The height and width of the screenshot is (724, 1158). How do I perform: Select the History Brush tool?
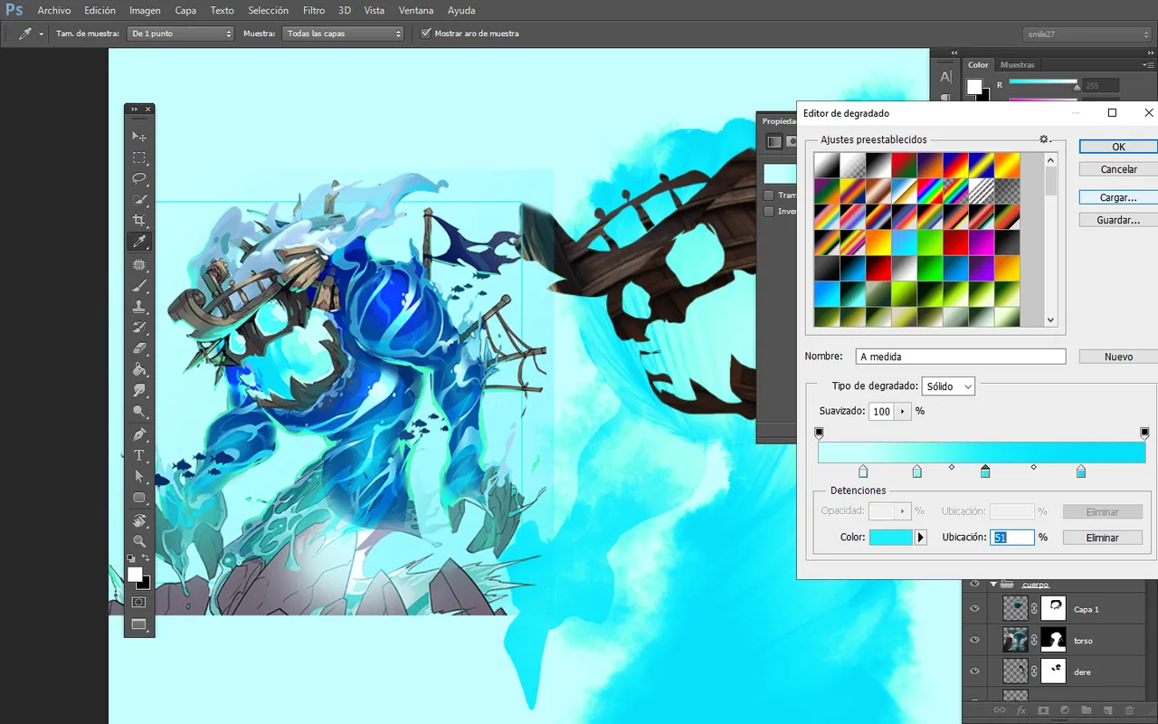[139, 328]
